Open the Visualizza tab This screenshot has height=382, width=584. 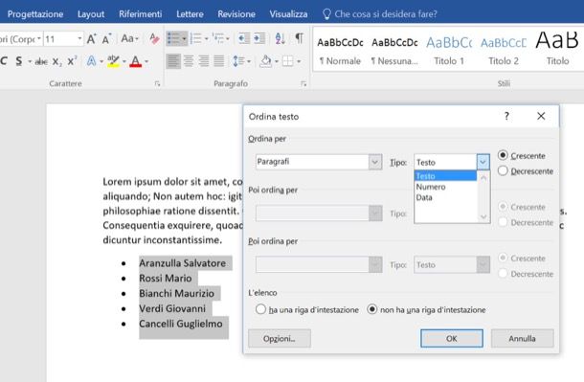click(288, 14)
